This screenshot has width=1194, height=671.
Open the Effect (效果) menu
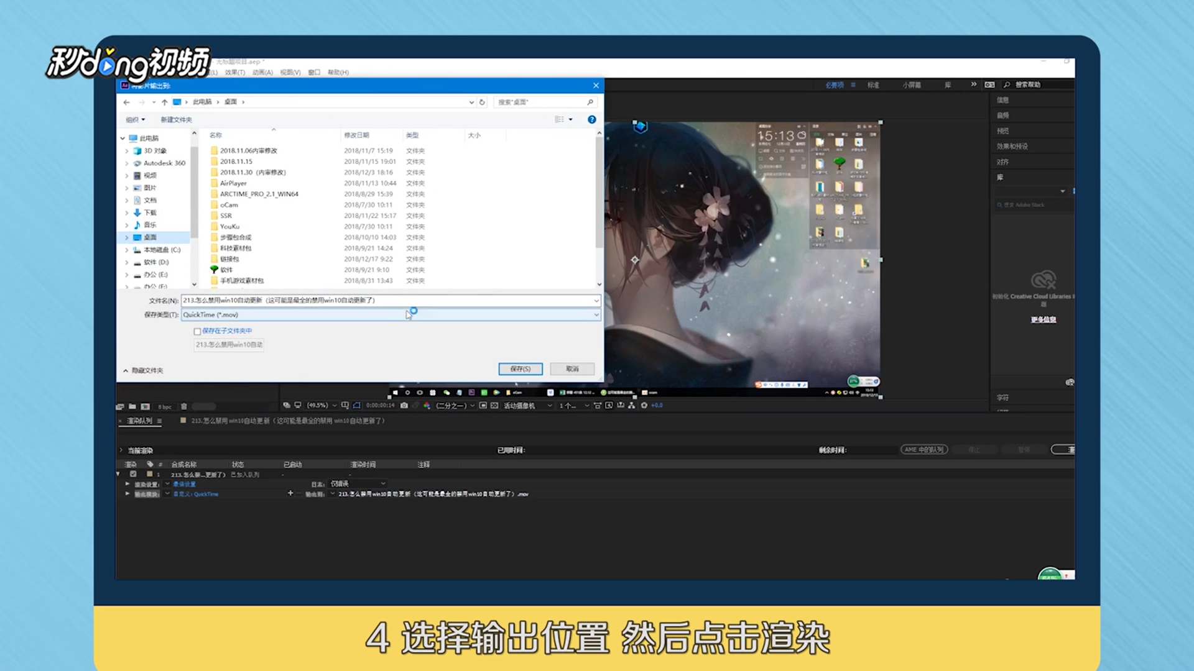(234, 73)
